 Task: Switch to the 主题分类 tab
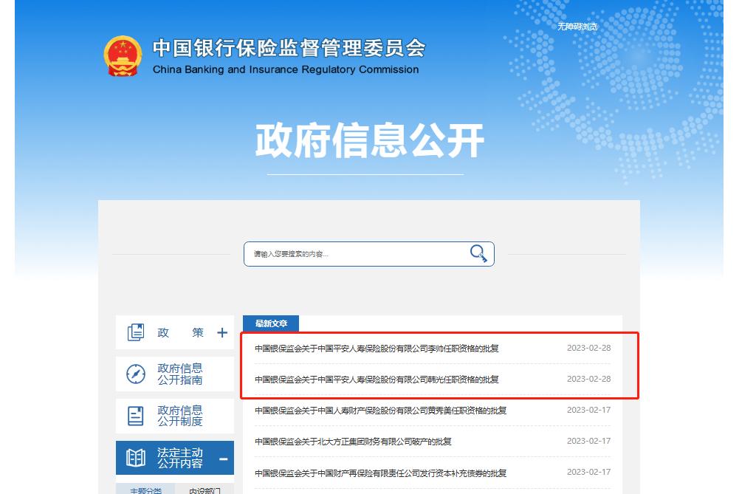pyautogui.click(x=145, y=490)
